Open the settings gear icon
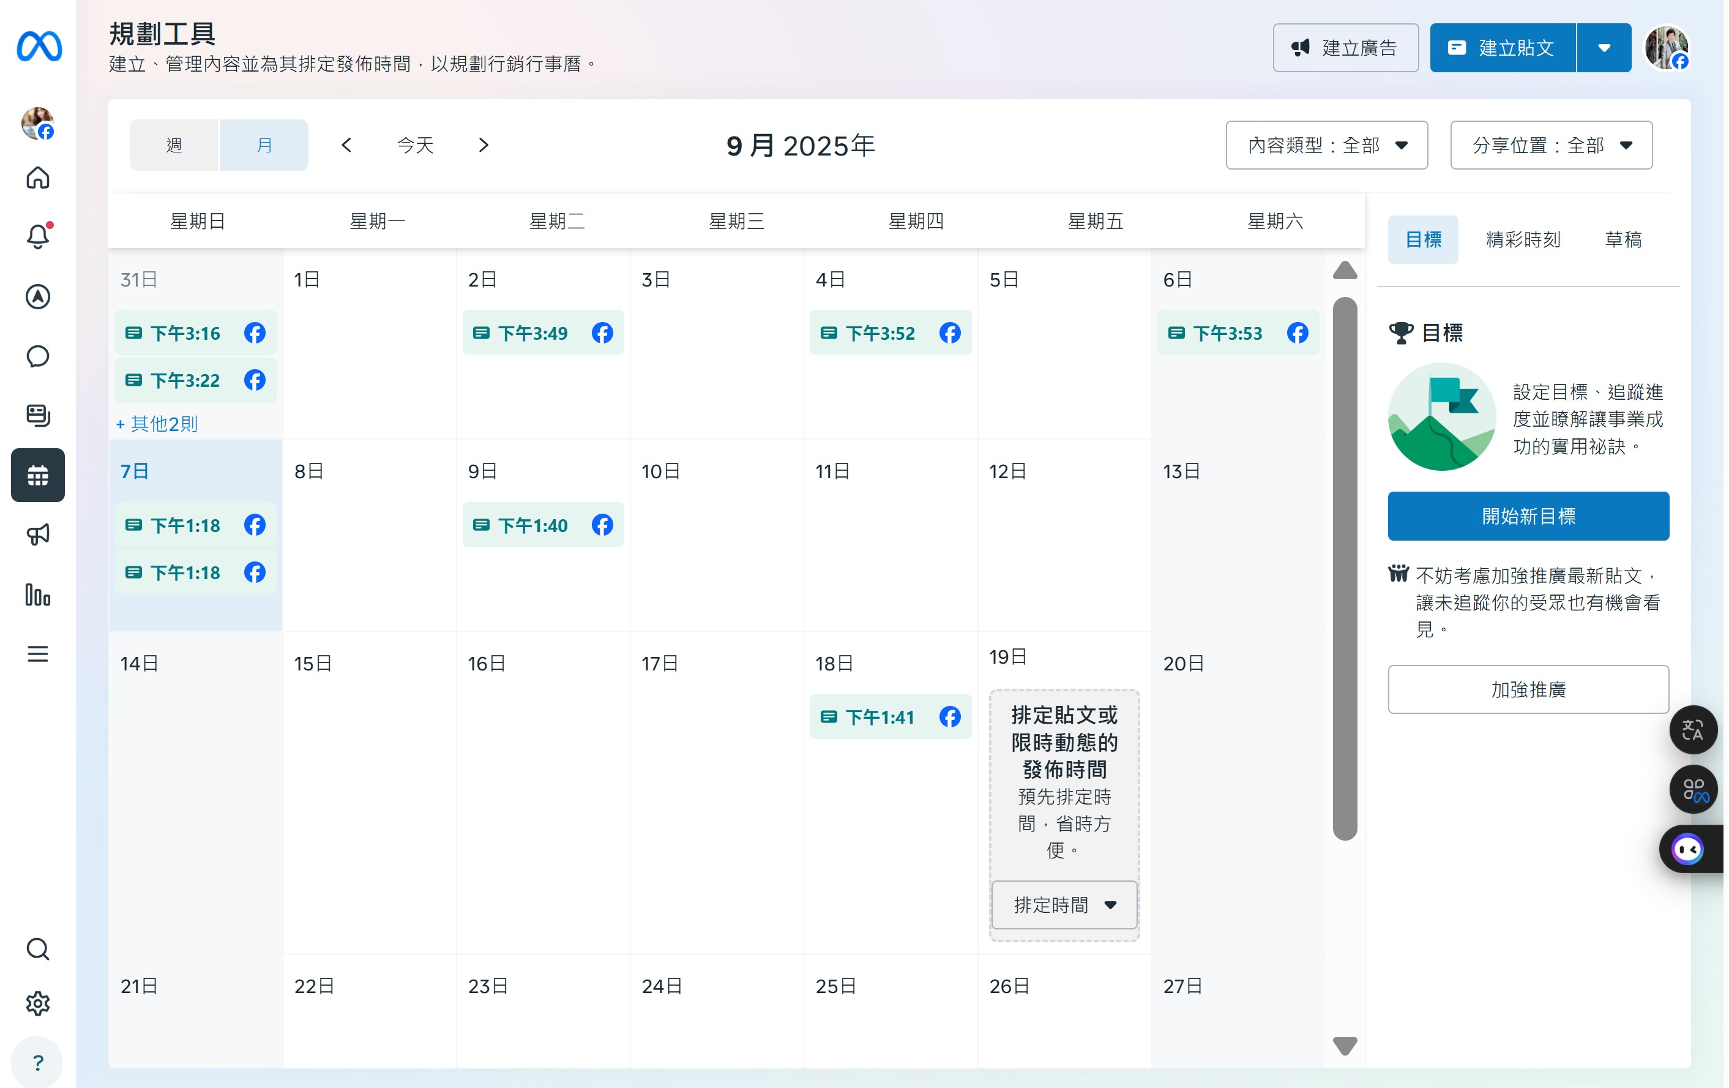1729x1088 pixels. point(37,1004)
